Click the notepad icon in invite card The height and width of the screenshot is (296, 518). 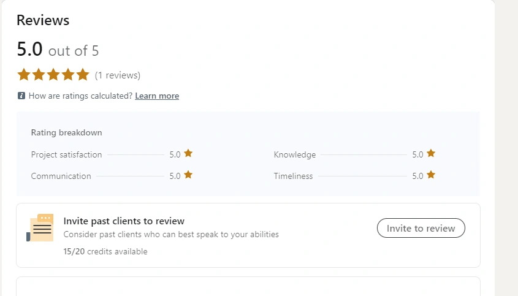[40, 228]
